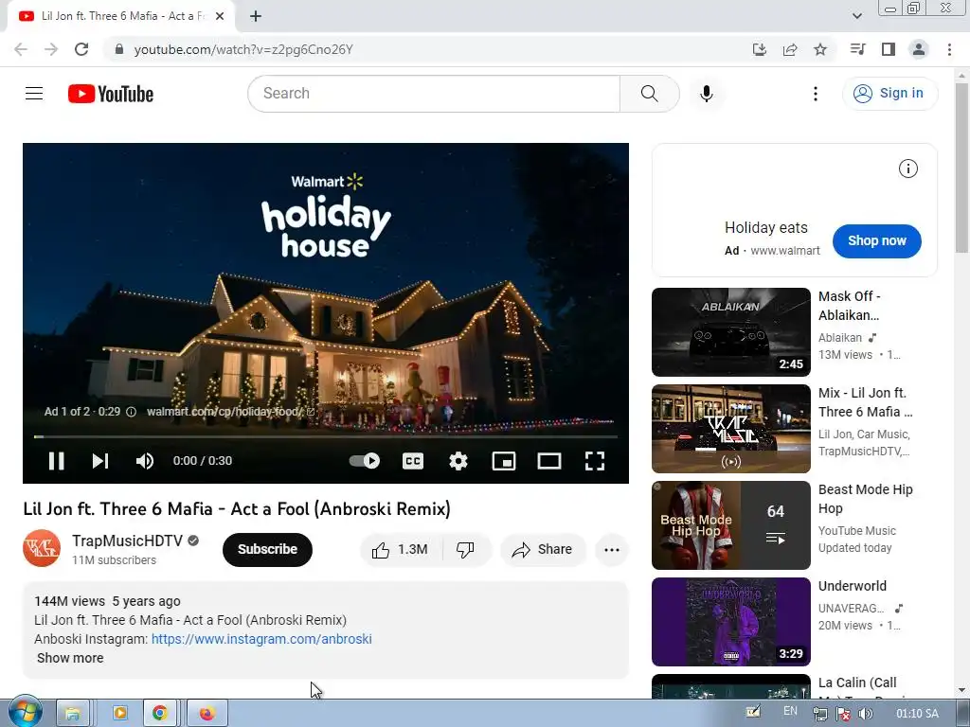Click the address bar URL
This screenshot has height=727, width=970.
point(243,49)
